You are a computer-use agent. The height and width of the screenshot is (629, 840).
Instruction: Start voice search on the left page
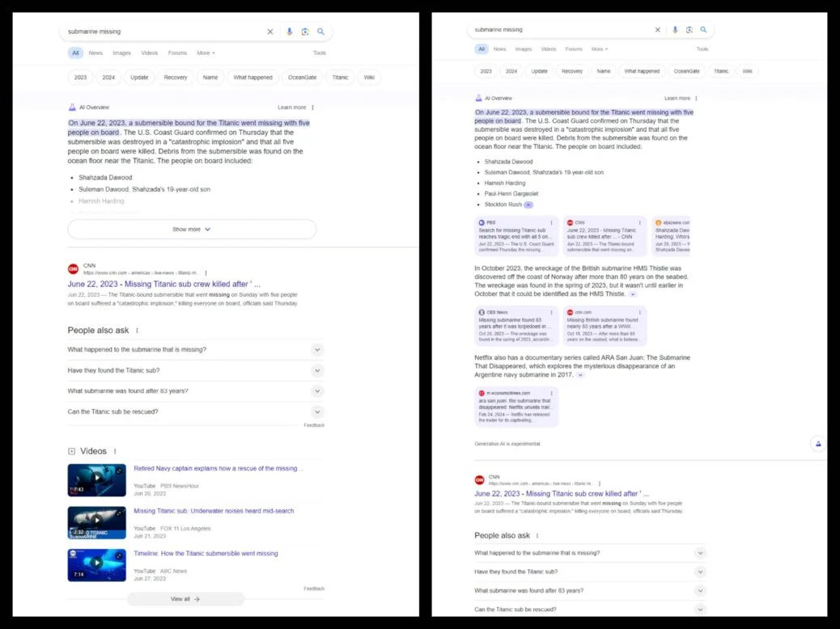point(289,32)
